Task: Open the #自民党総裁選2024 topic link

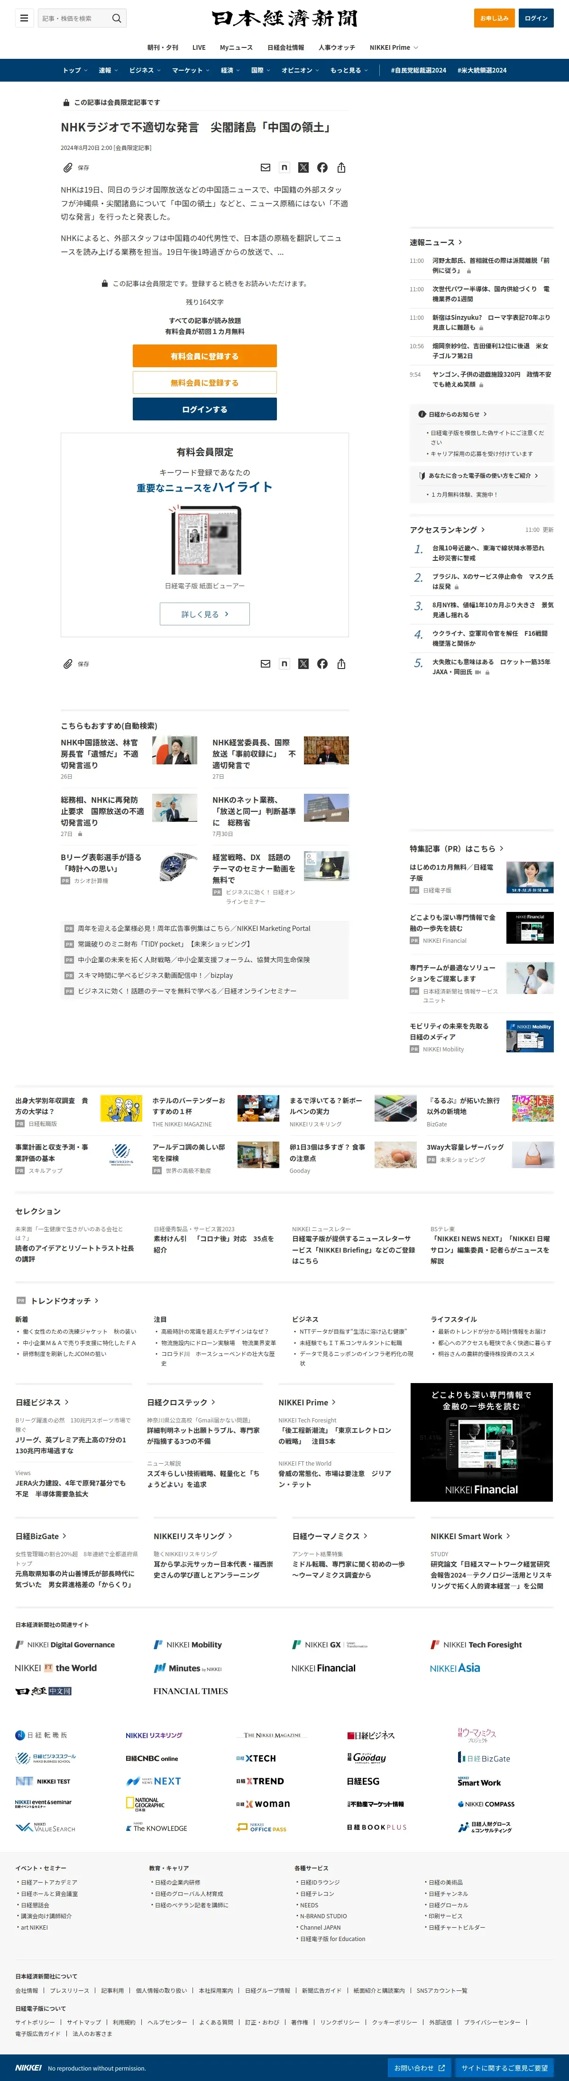Action: [x=418, y=70]
